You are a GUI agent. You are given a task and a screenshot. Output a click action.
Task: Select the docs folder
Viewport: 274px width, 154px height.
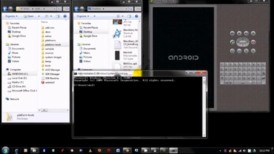click(46, 32)
